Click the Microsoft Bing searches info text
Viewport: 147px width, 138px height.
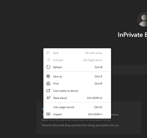pos(80,125)
